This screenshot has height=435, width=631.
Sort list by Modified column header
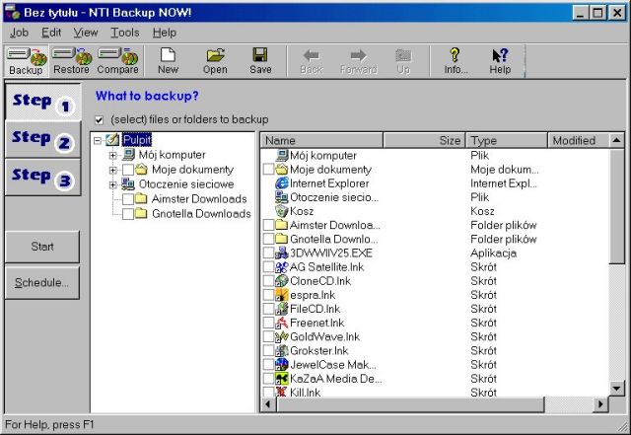pyautogui.click(x=578, y=140)
